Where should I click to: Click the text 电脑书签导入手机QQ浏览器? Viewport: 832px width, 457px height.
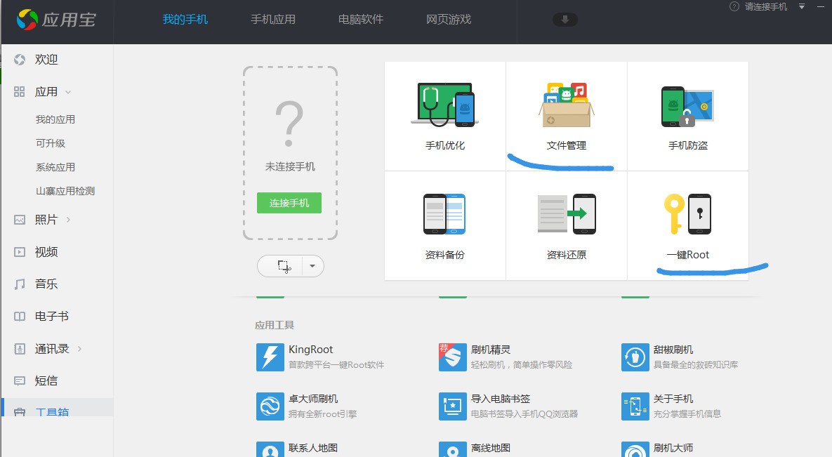click(x=524, y=414)
